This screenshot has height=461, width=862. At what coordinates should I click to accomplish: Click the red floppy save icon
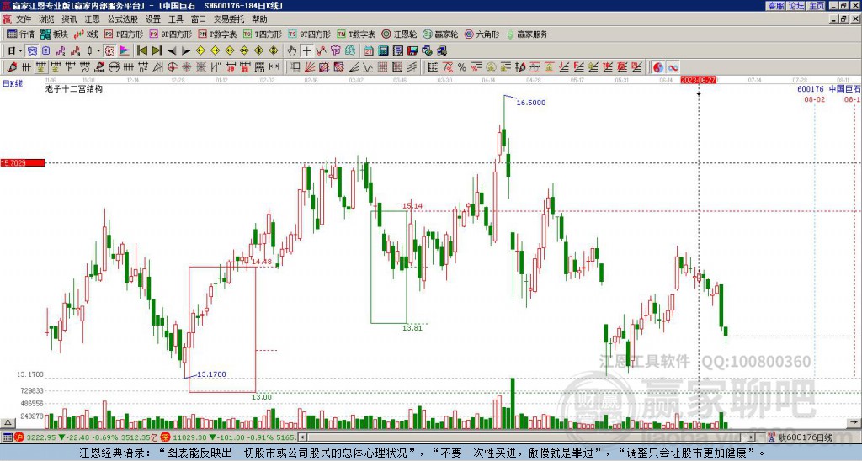412,51
